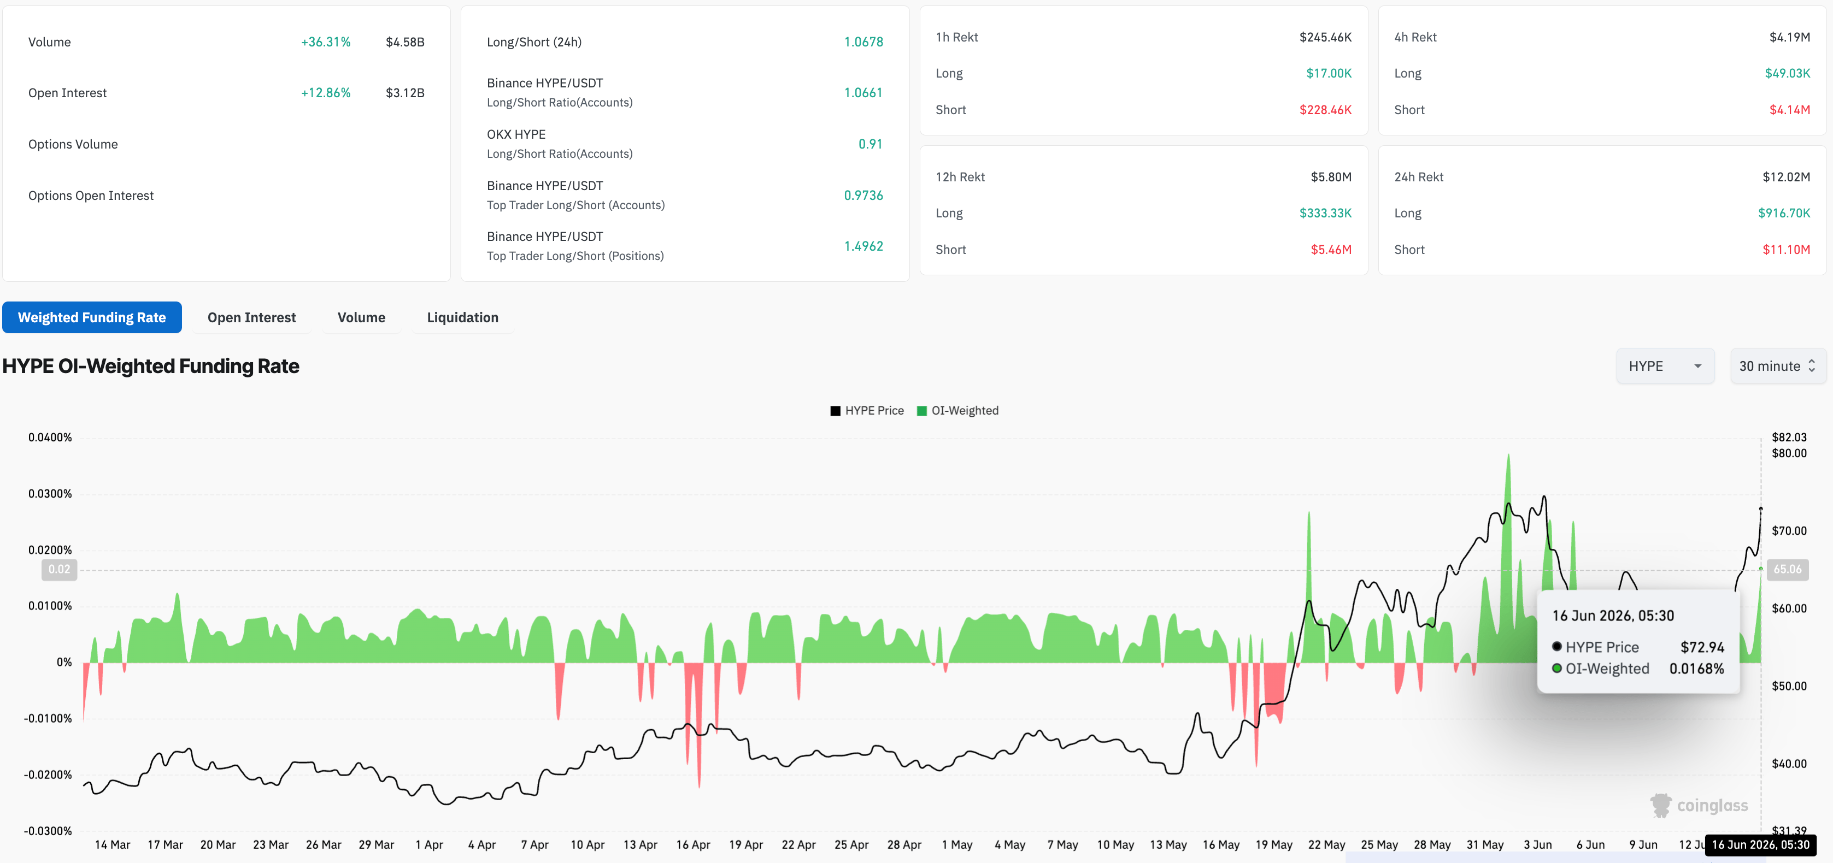
Task: Click the 24h Short liquidation $11.10M
Action: [1787, 250]
